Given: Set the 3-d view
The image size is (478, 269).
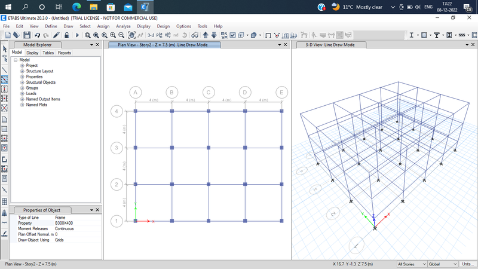Looking at the screenshot, I should click(x=151, y=35).
